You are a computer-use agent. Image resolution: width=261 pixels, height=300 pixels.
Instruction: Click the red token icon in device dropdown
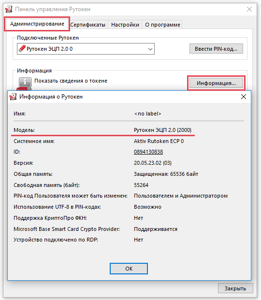tap(22, 49)
